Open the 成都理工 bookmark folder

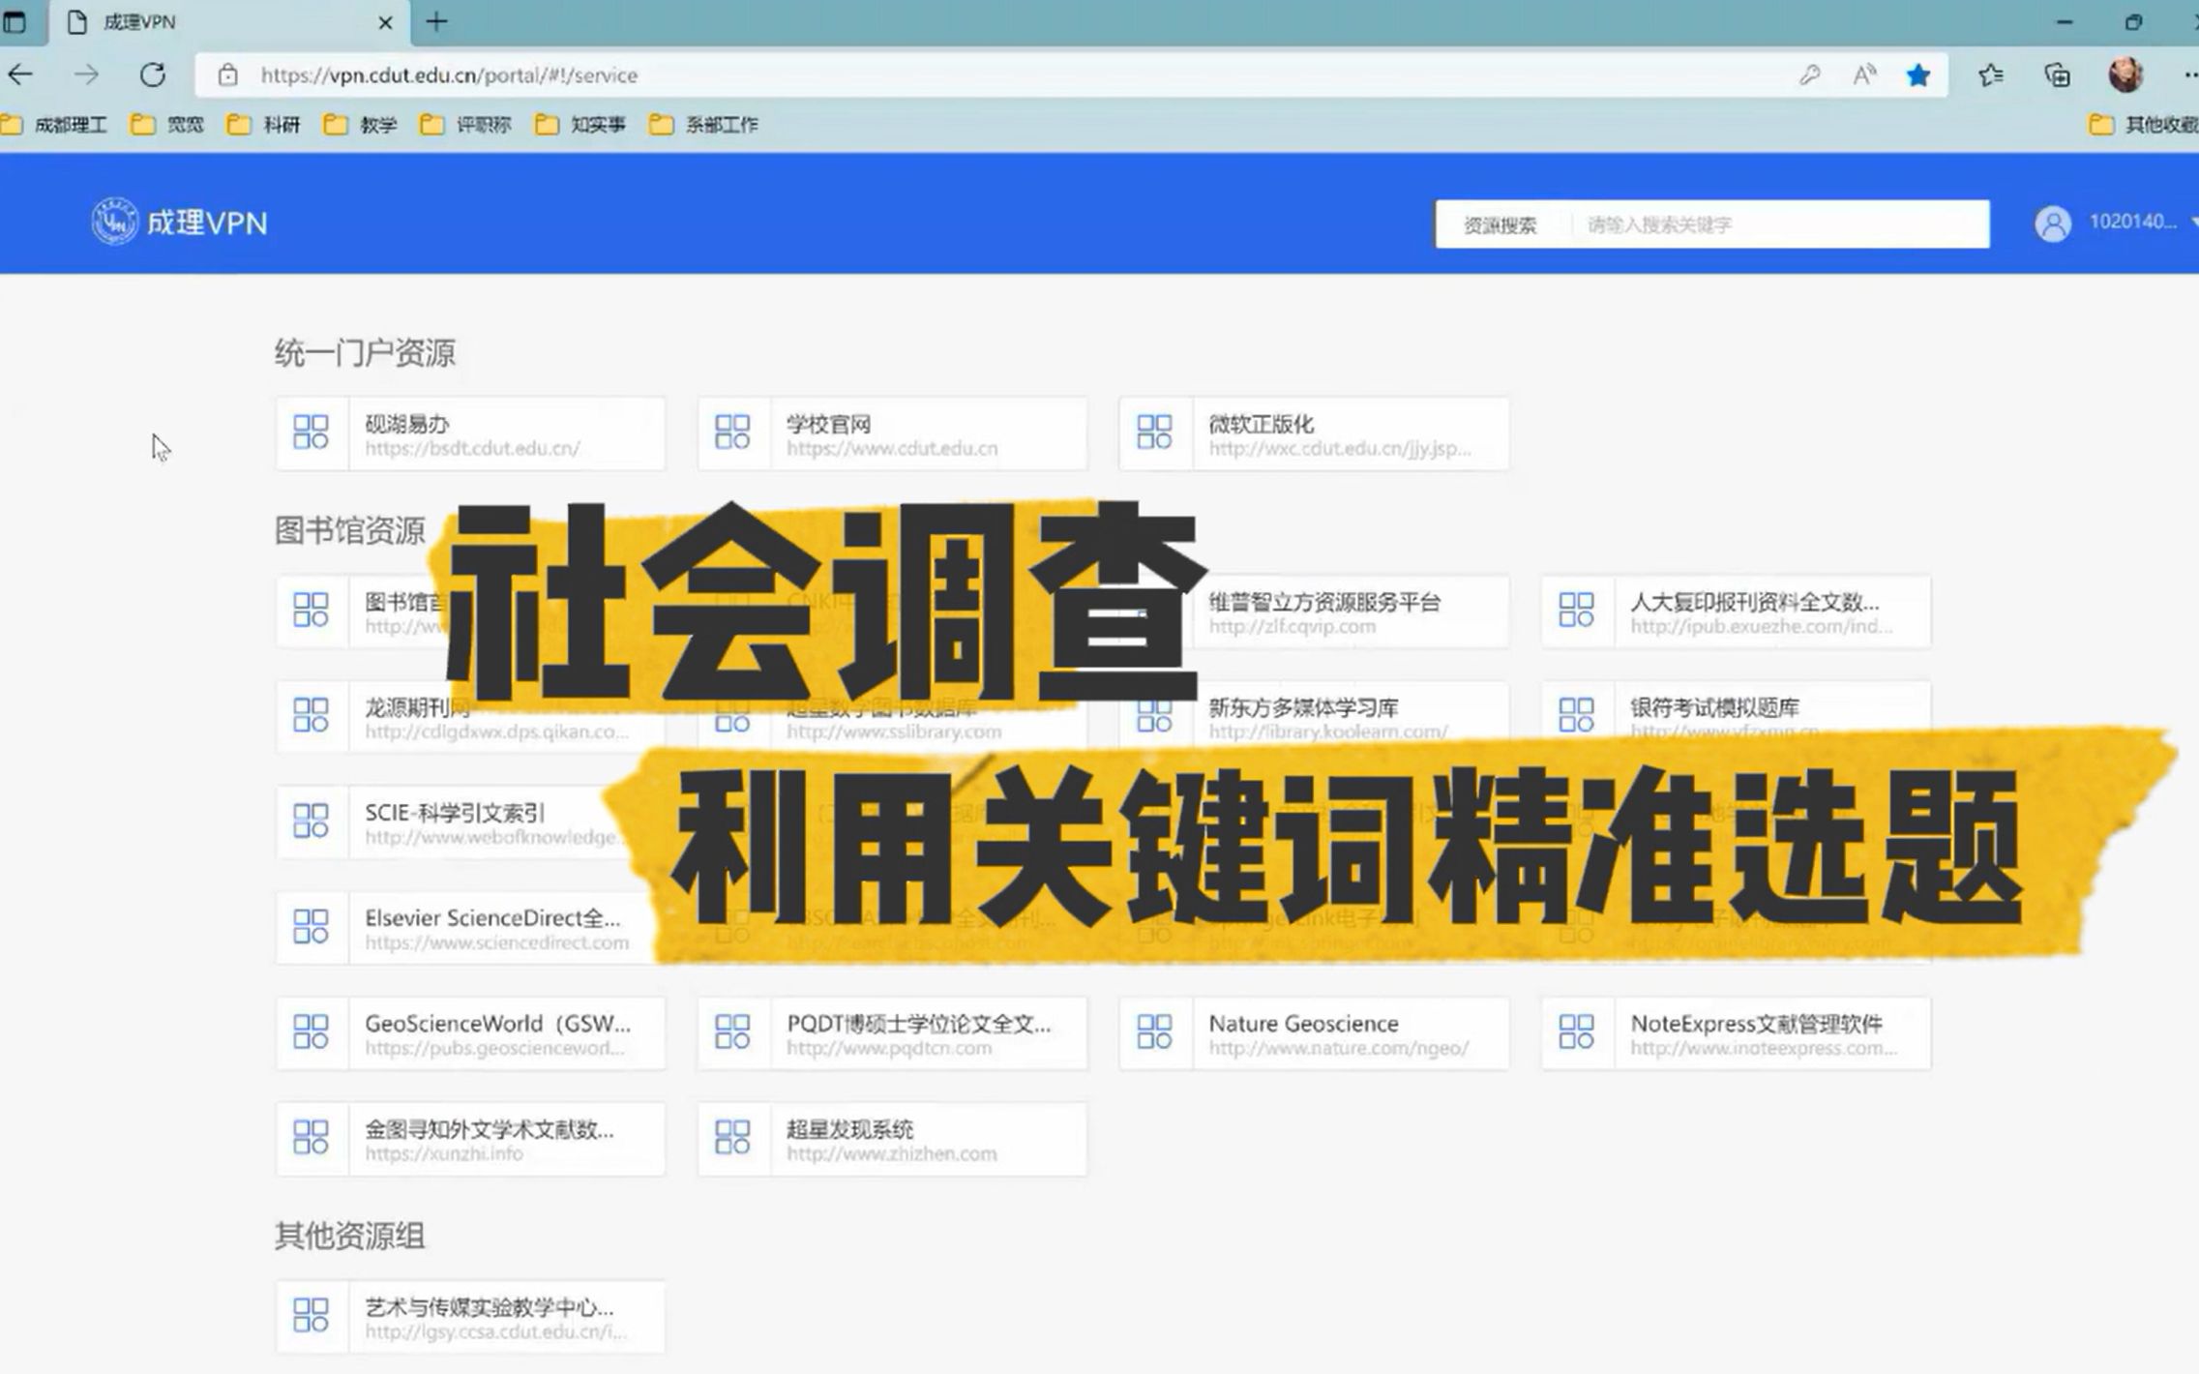[x=55, y=124]
